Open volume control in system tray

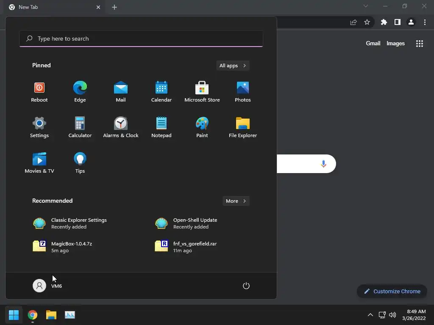click(392, 315)
